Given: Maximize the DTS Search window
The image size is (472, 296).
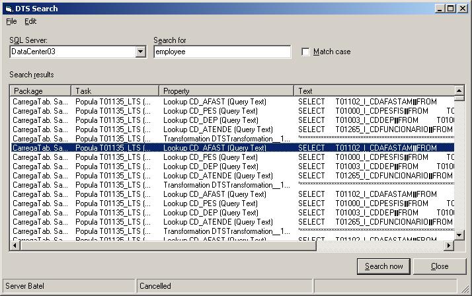Looking at the screenshot, I should 450,9.
